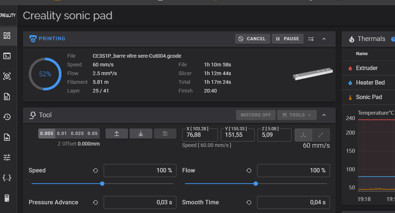Click the Extruder row label
This screenshot has width=395, height=213.
(367, 68)
